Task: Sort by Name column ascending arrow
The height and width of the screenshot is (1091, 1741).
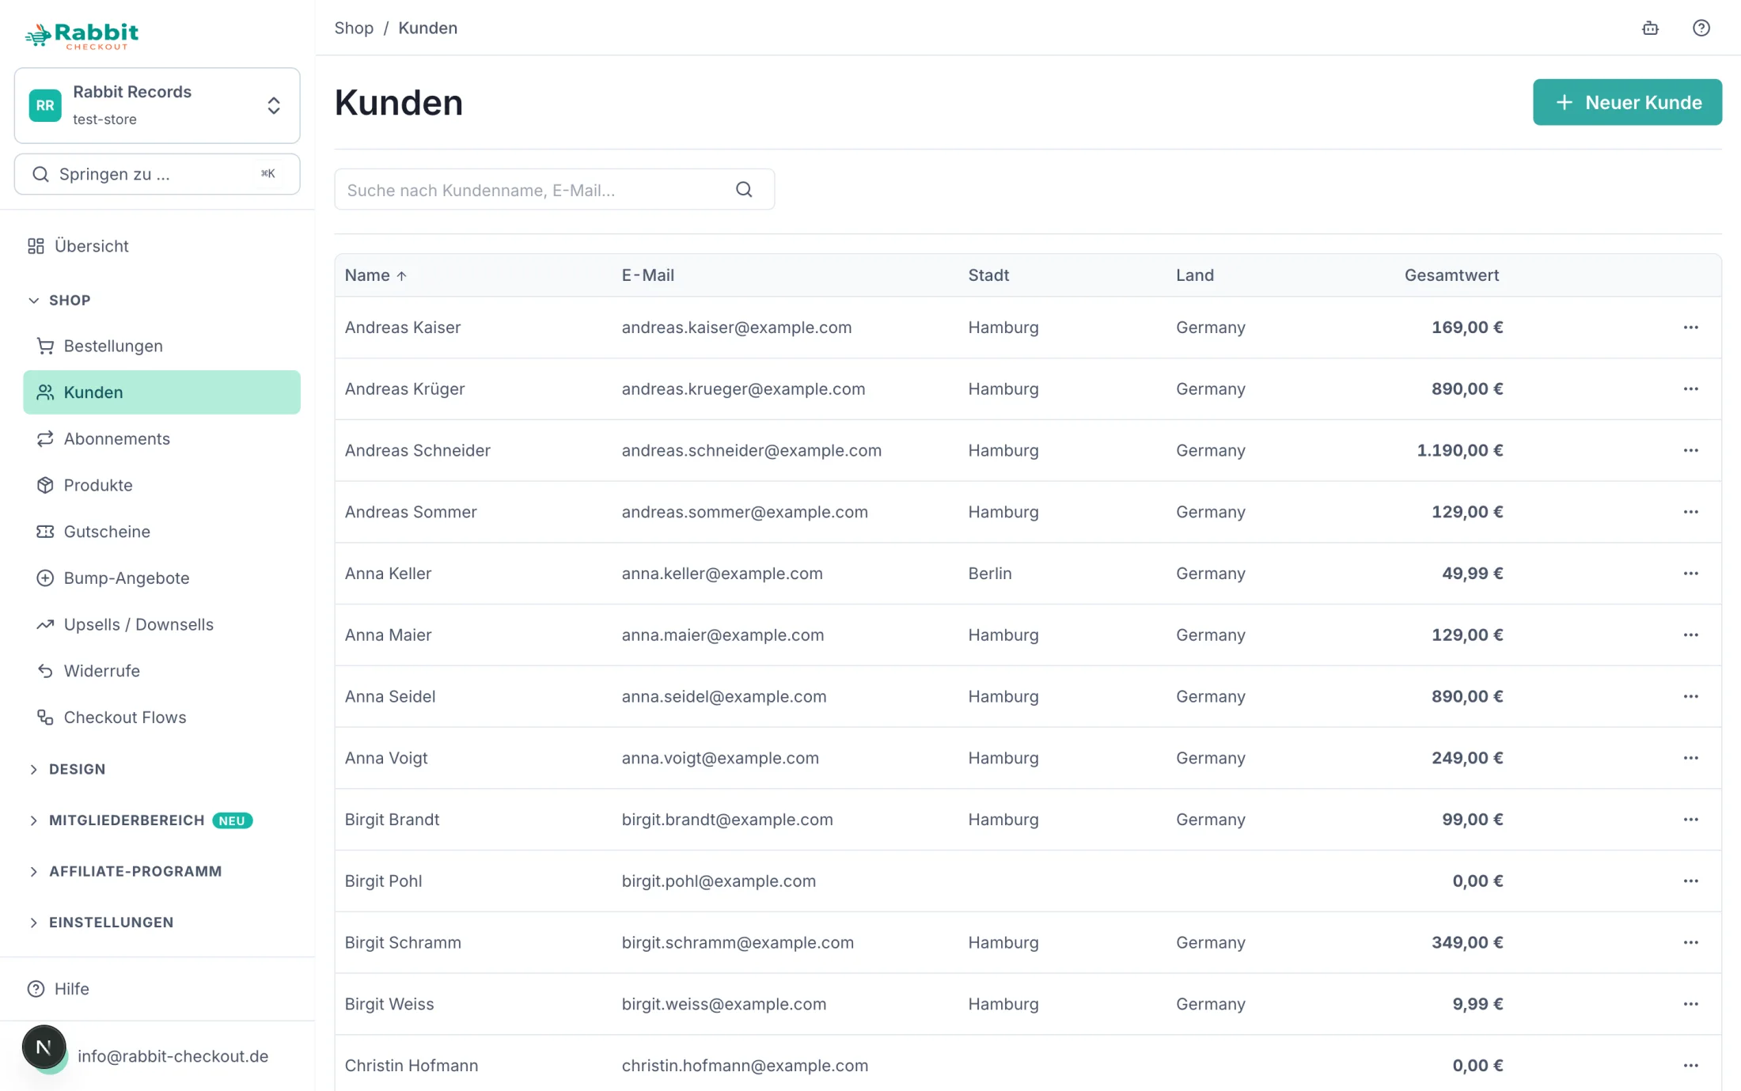Action: (x=402, y=276)
